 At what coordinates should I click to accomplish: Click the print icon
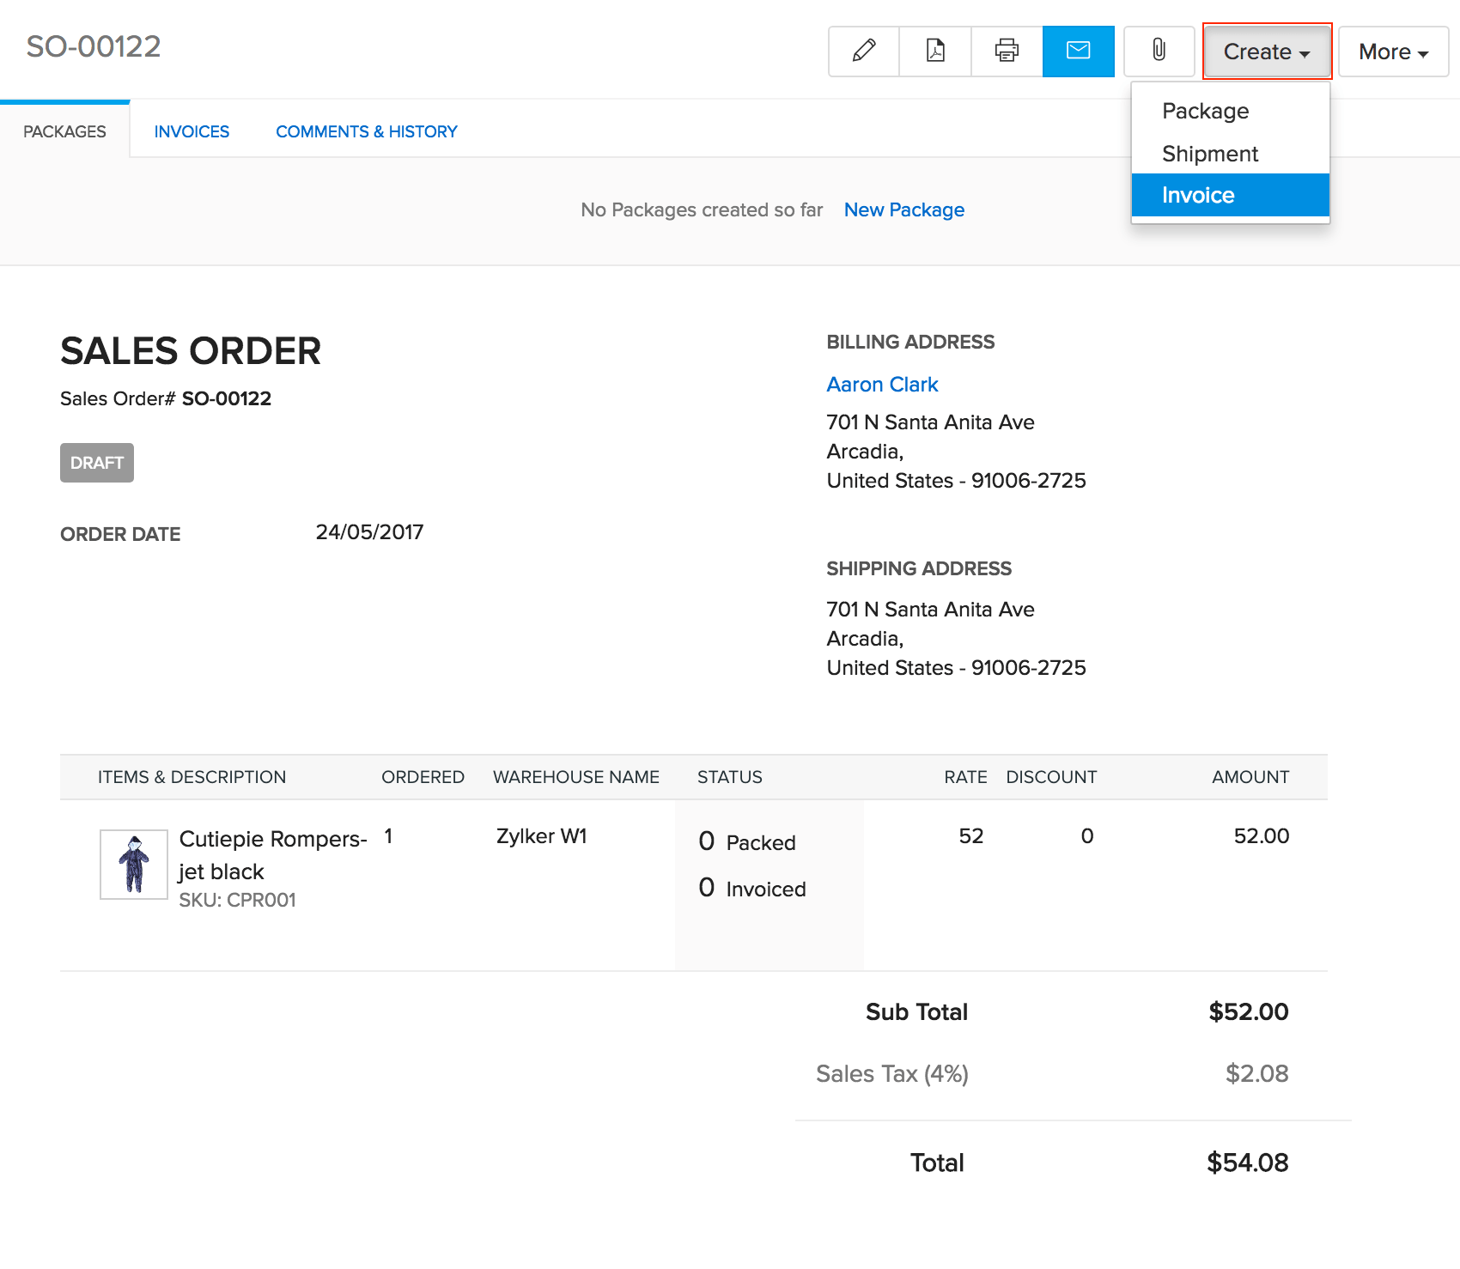(1006, 51)
